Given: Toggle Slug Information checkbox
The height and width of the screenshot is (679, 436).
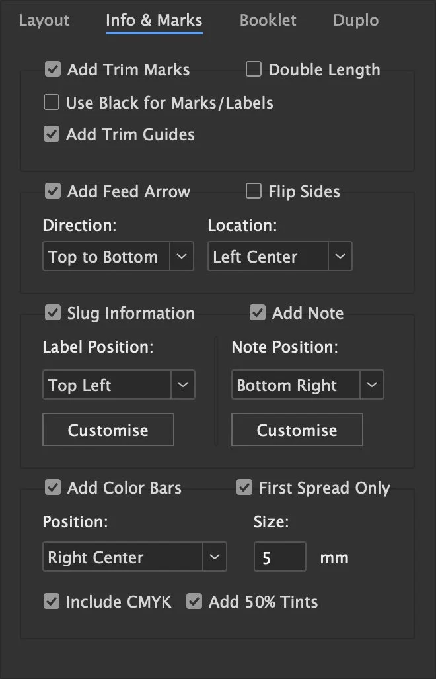Looking at the screenshot, I should point(53,312).
